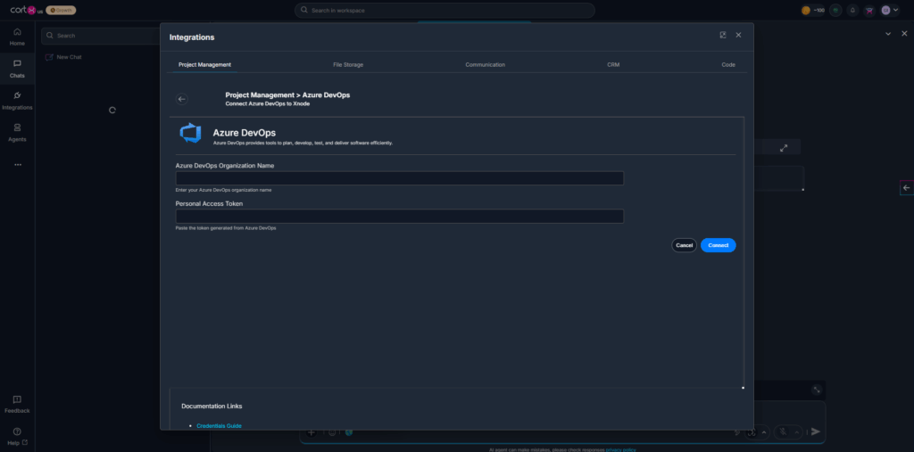Viewport: 914px width, 452px height.
Task: Click the blue Connect button
Action: click(719, 245)
